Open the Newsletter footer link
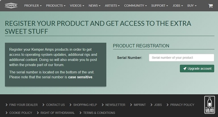Image resolution: width=218 pixels, height=117 pixels. (115, 105)
